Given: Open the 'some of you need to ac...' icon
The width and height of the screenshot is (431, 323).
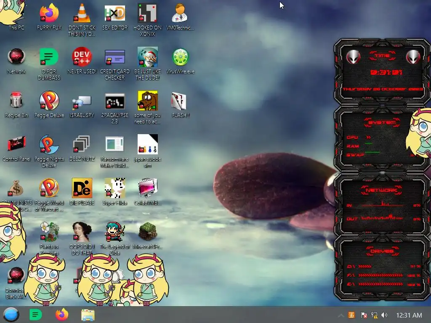Looking at the screenshot, I should [x=147, y=108].
